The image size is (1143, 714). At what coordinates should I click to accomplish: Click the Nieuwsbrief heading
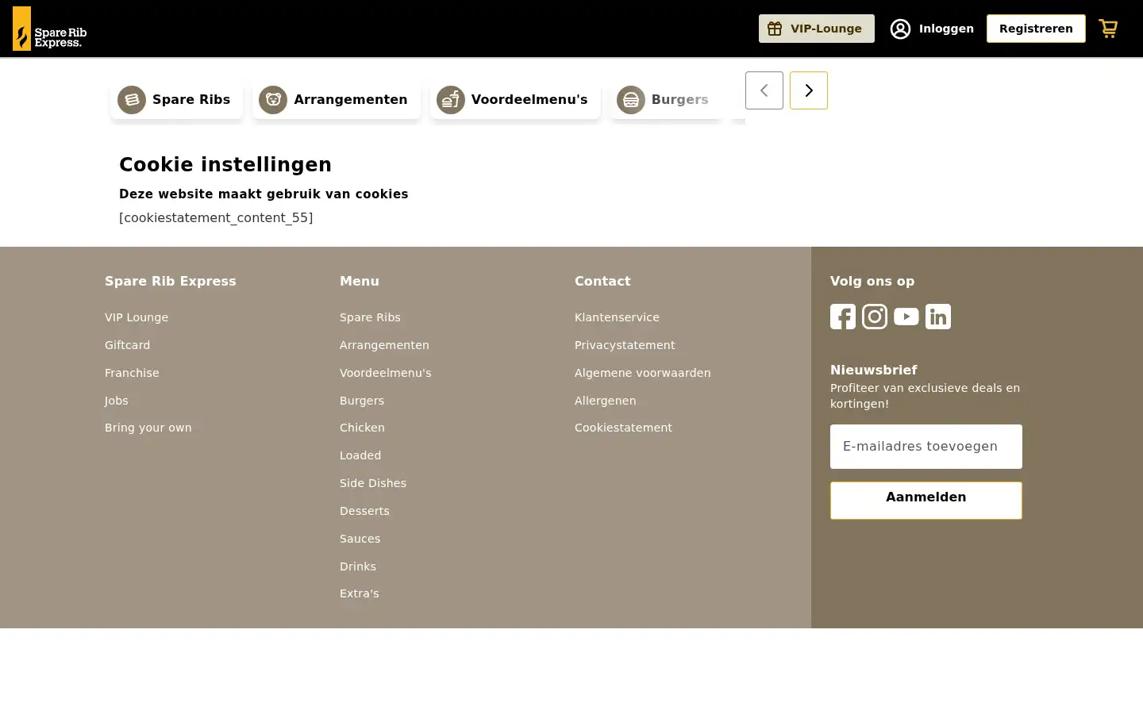point(874,370)
